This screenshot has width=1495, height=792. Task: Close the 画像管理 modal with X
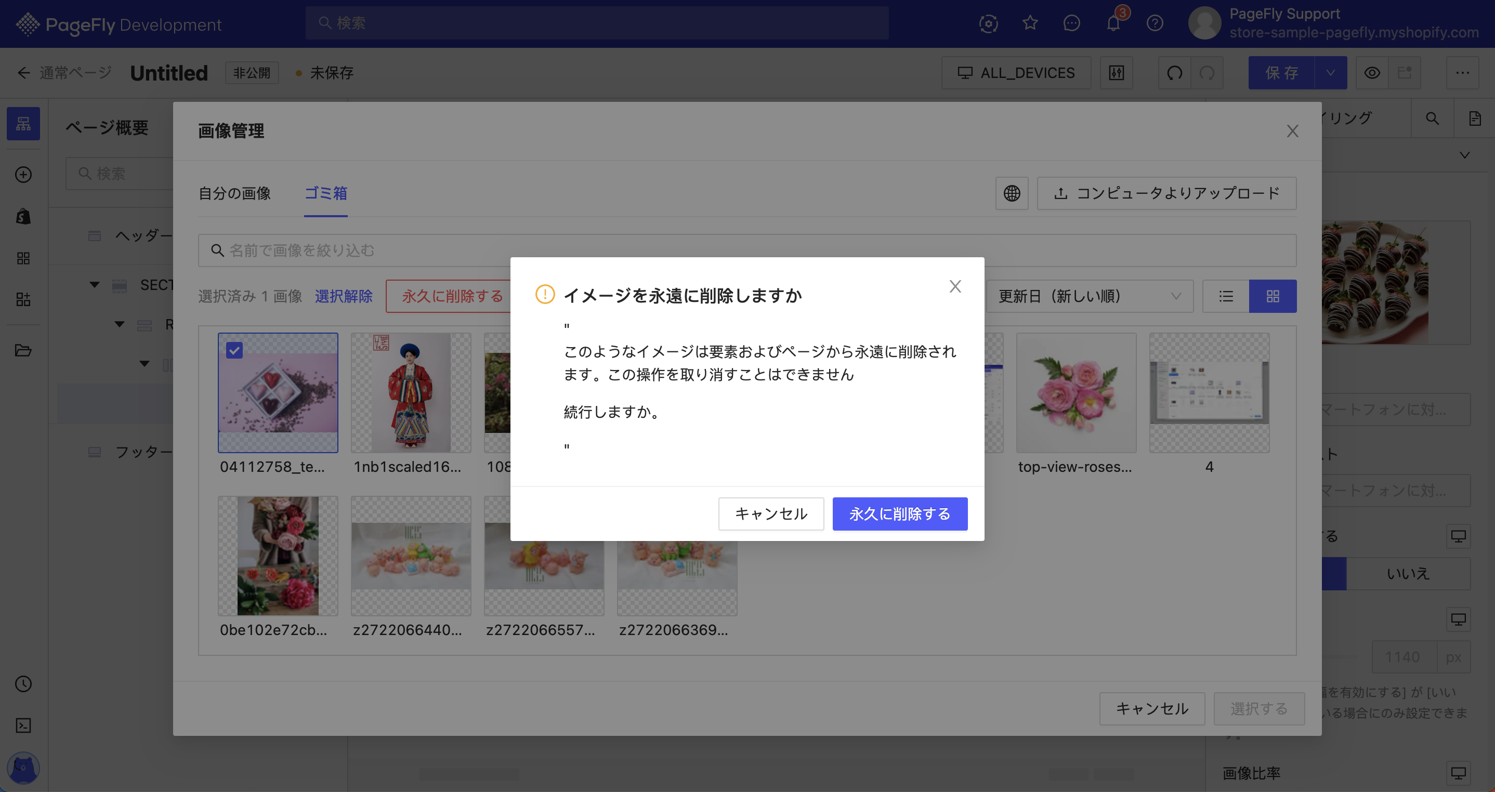coord(1292,130)
